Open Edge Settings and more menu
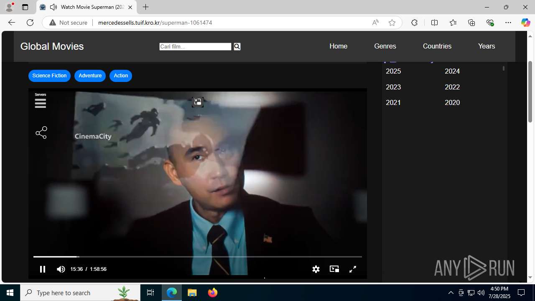Screen dimensions: 535x301 (x=508, y=23)
